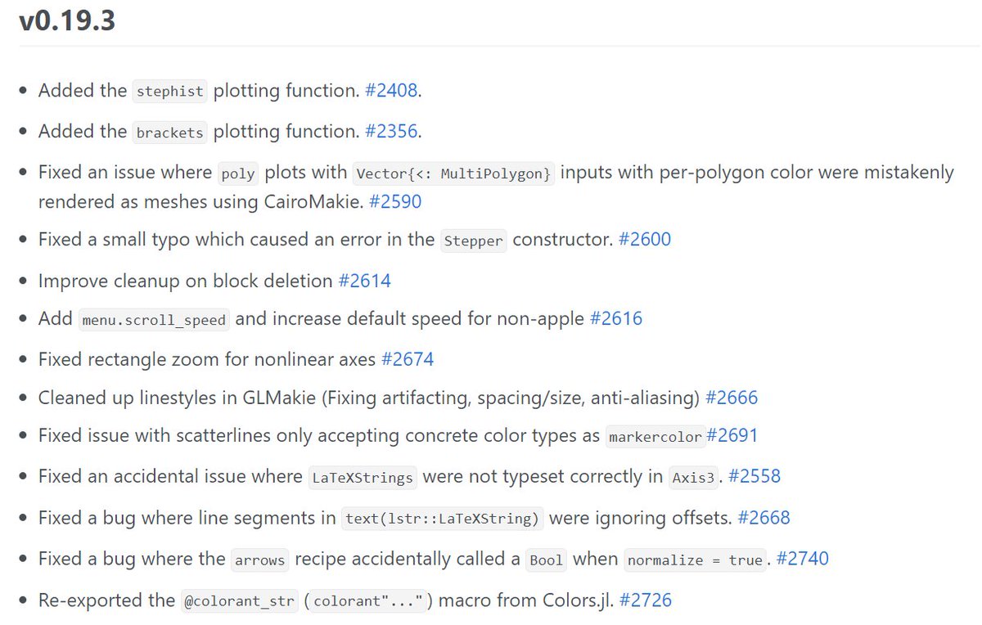Click the stephist code label

tap(169, 92)
